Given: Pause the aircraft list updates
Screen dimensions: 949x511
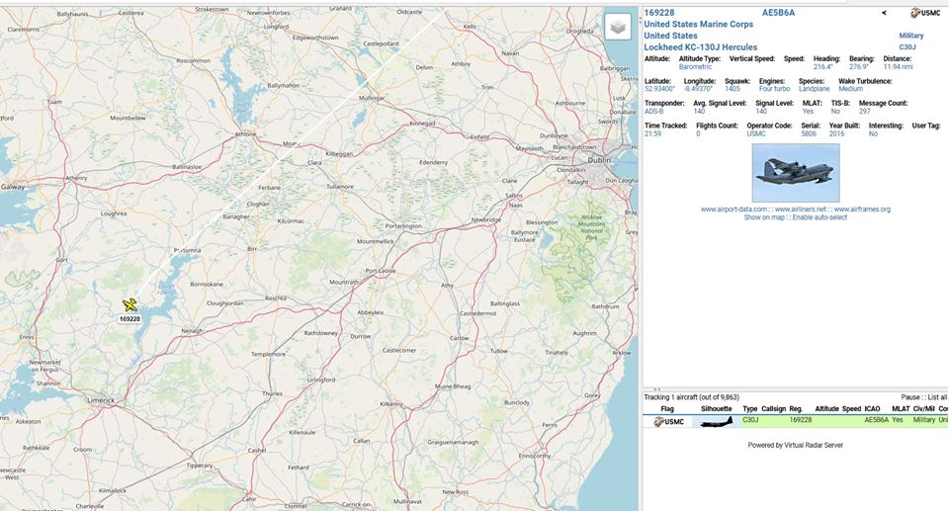Looking at the screenshot, I should (x=910, y=397).
